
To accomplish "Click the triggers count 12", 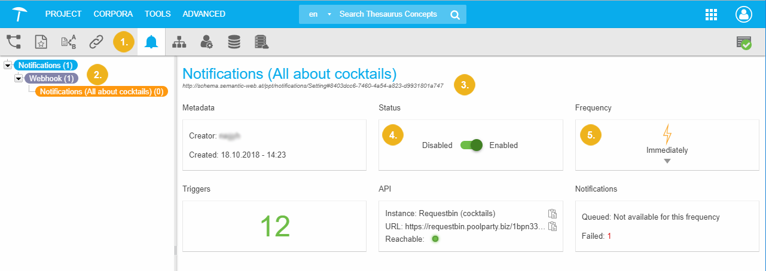I will (x=275, y=226).
